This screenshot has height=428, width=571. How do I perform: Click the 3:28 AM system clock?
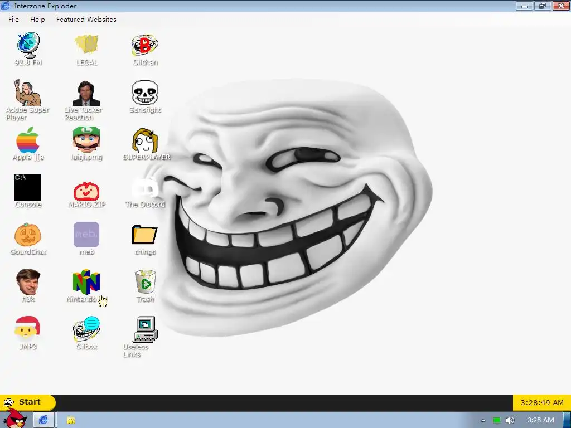[x=540, y=420]
